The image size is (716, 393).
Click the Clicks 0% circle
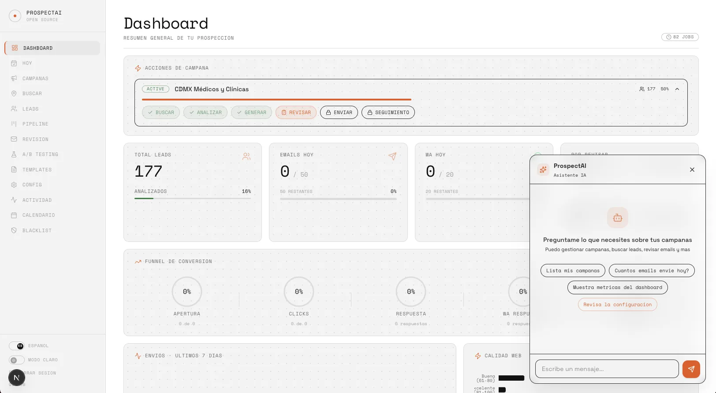click(x=299, y=292)
